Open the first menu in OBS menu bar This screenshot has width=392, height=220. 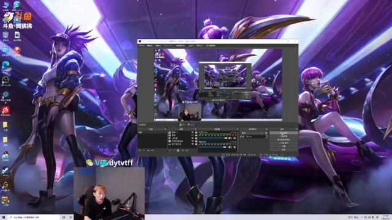141,46
